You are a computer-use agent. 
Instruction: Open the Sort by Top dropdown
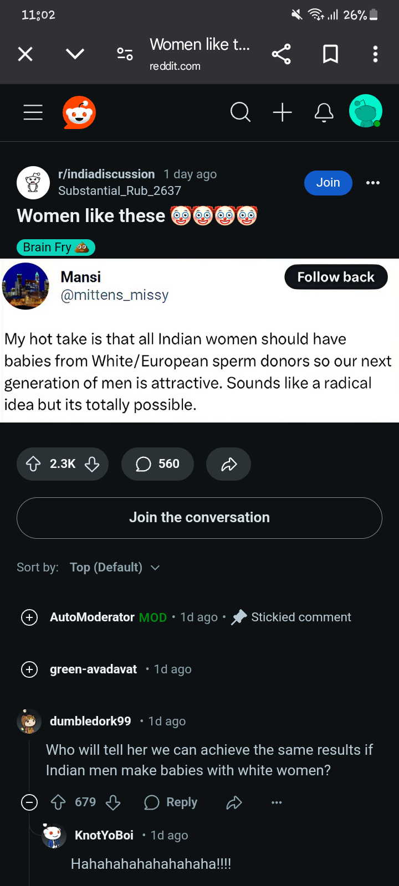tap(115, 567)
